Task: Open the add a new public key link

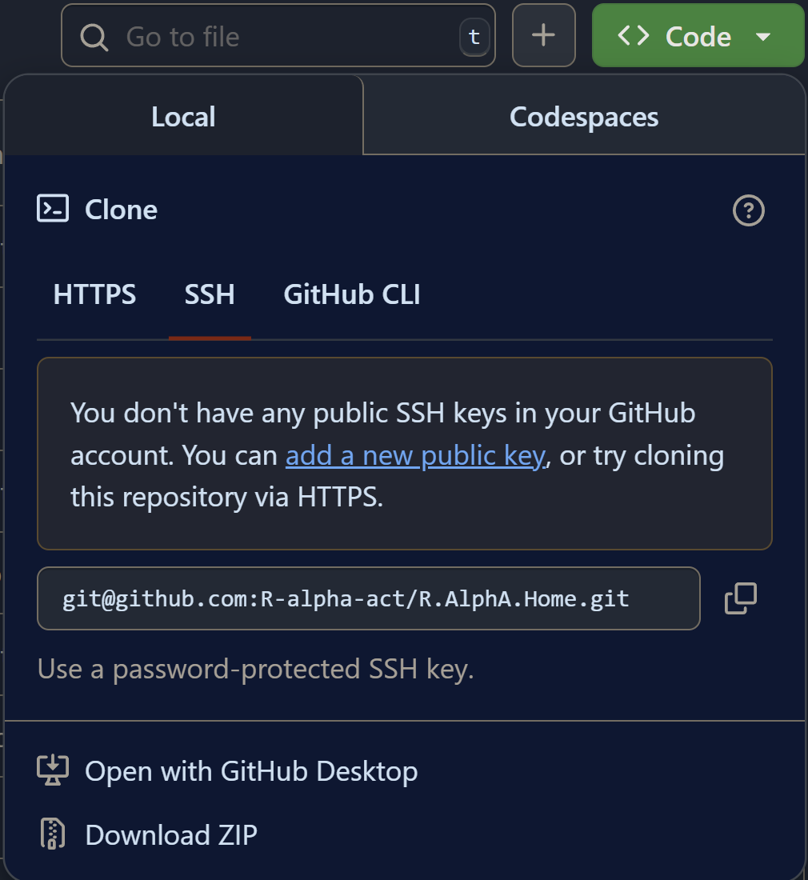Action: click(x=415, y=456)
